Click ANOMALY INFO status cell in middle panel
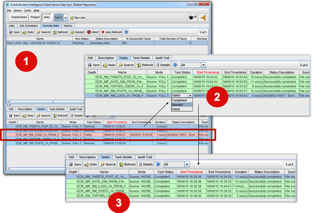 (x=281, y=95)
